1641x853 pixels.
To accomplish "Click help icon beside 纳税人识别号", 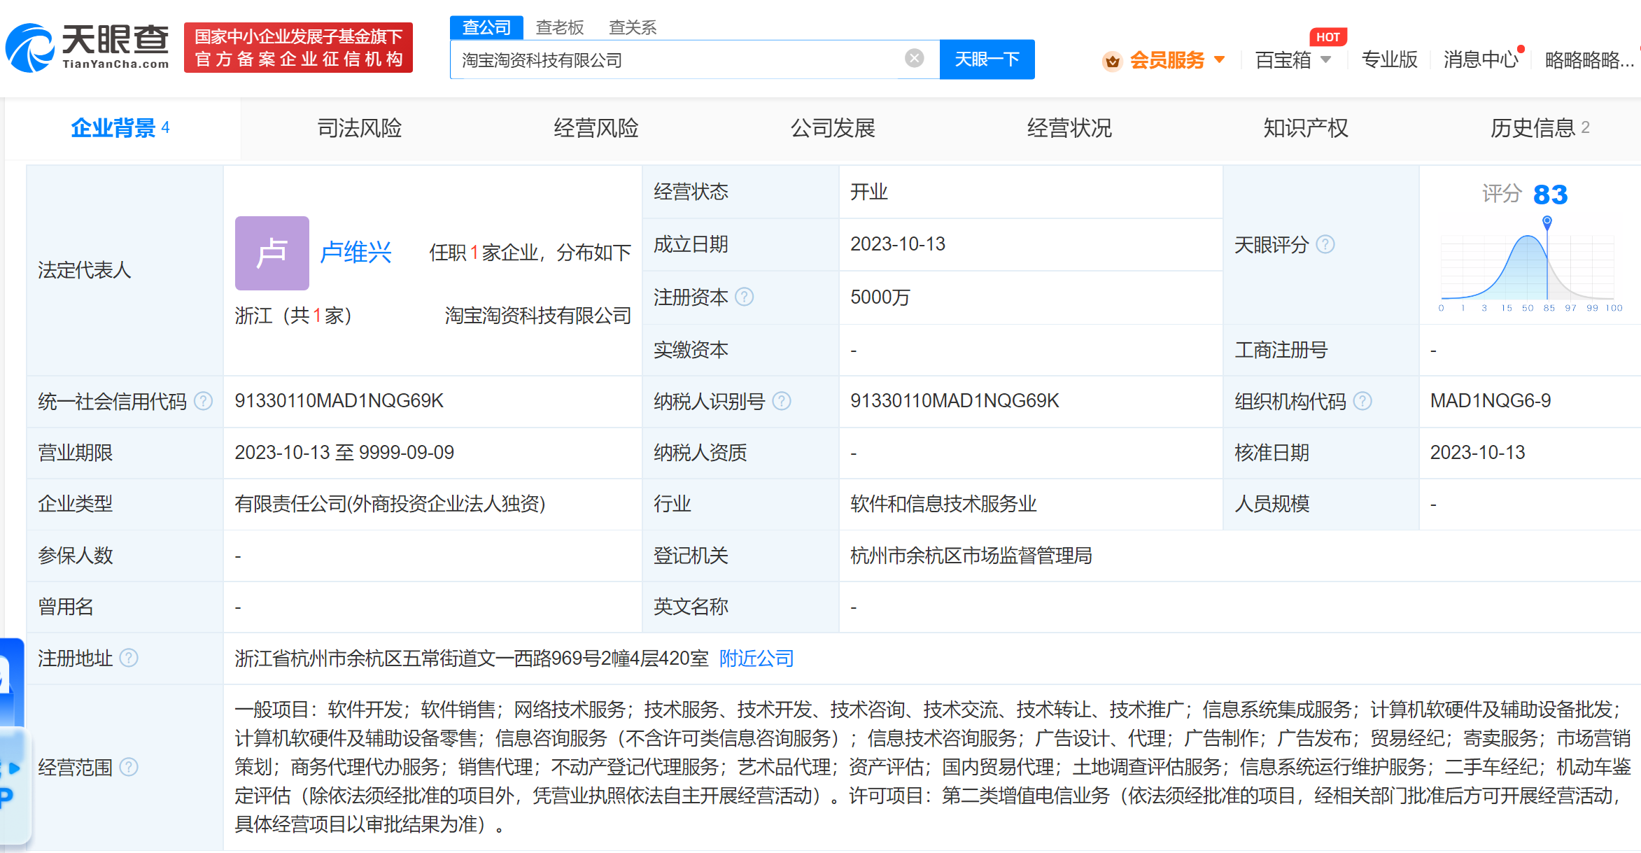I will click(781, 401).
